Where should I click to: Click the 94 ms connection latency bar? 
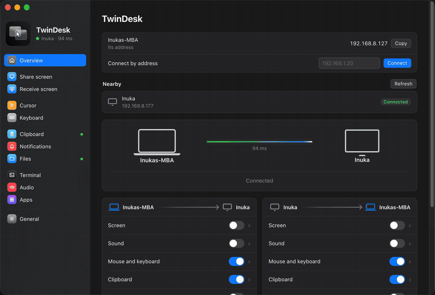(x=260, y=141)
